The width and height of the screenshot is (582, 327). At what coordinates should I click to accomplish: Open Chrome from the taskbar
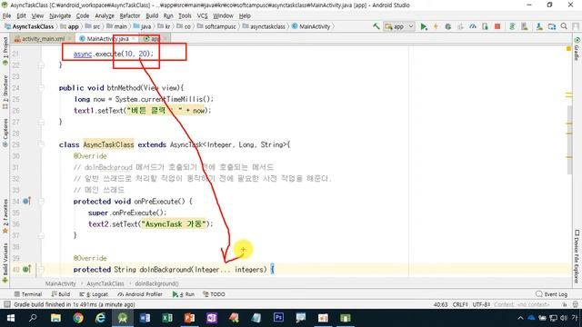(x=78, y=318)
